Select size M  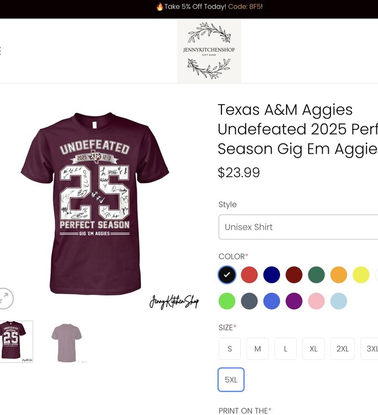[x=258, y=349]
